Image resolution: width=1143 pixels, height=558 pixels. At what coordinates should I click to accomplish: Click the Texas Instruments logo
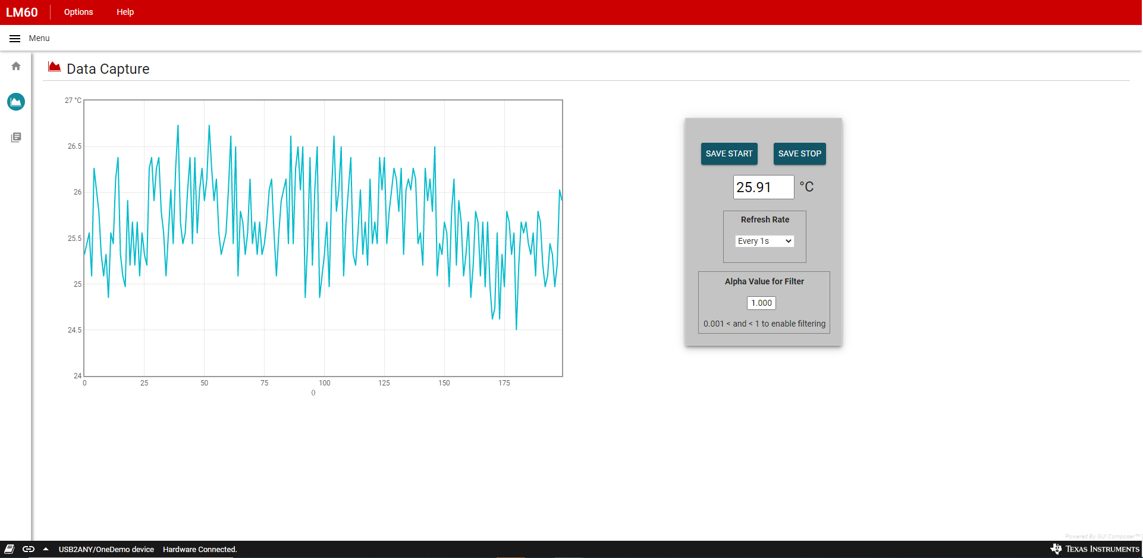click(x=1095, y=548)
